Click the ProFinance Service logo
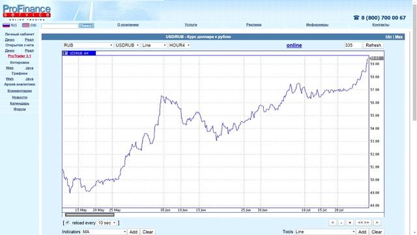The width and height of the screenshot is (417, 235). 26,12
